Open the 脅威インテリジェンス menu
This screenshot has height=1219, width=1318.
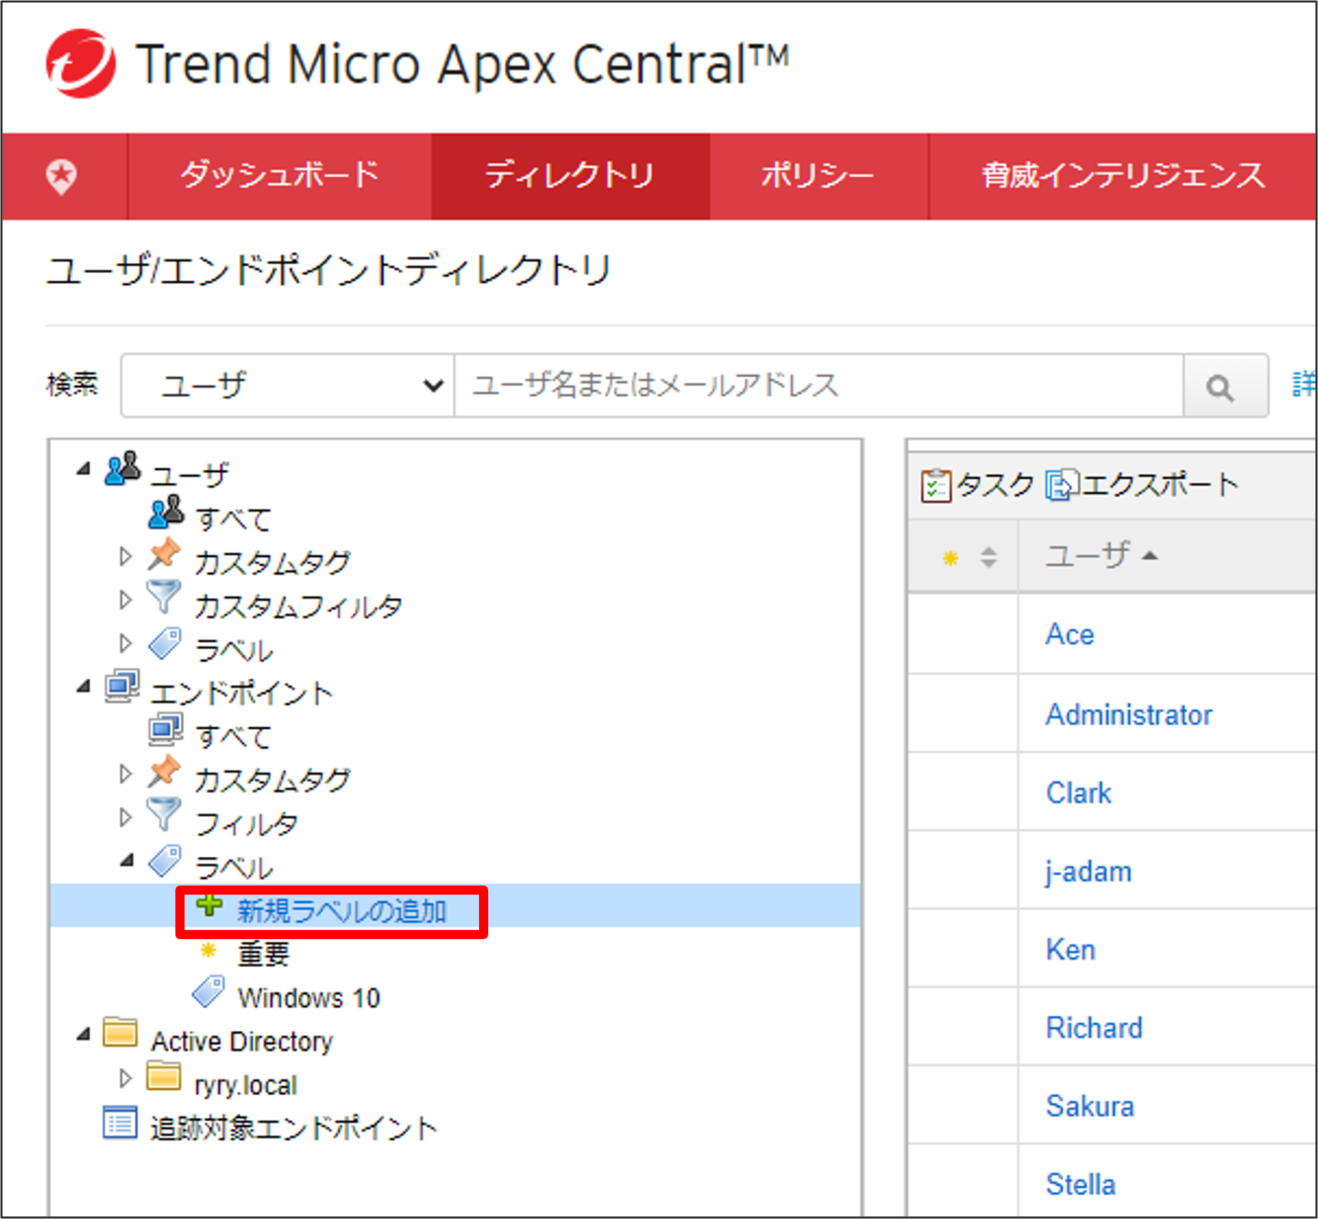point(1122,176)
